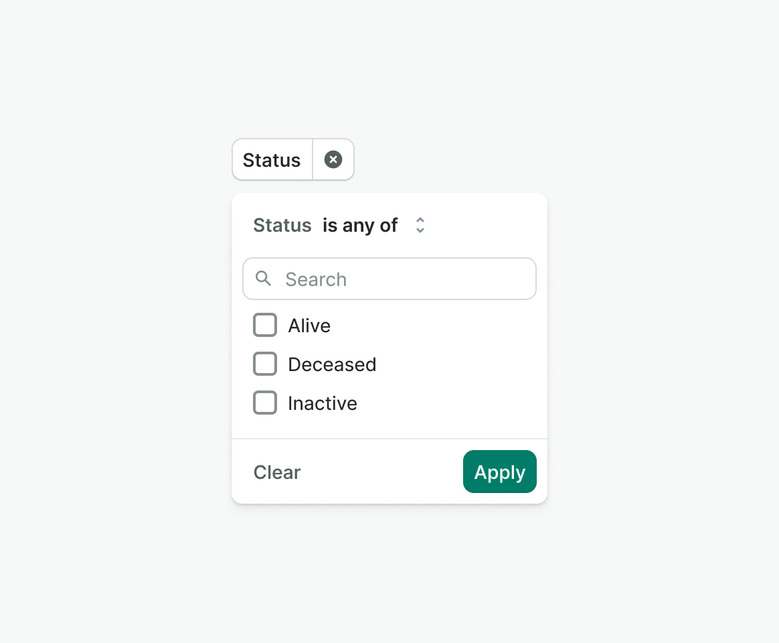This screenshot has height=643, width=779.
Task: Click the Search input field
Action: point(389,279)
